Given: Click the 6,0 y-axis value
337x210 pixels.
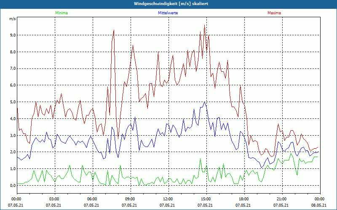Looking at the screenshot, I should coord(13,85).
